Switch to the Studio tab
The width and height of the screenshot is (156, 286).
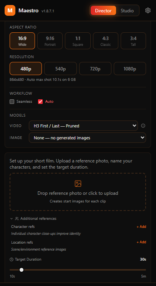(x=127, y=10)
